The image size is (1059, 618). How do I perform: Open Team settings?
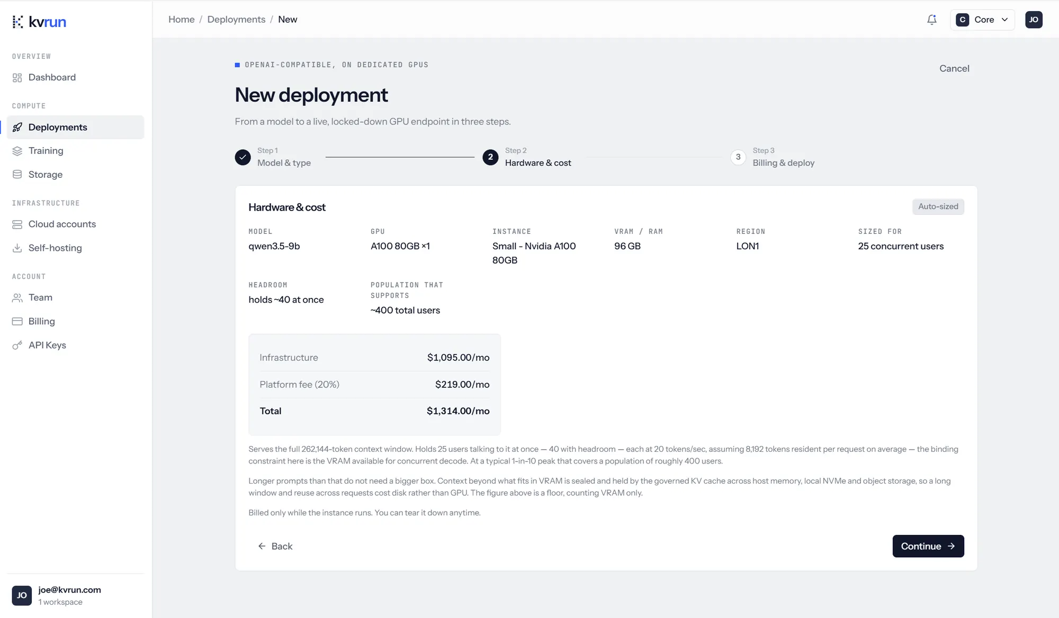(75, 297)
